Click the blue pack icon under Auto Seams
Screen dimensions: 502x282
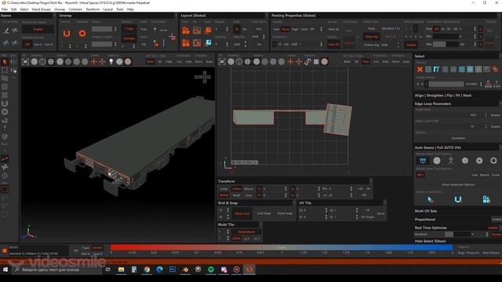486,200
